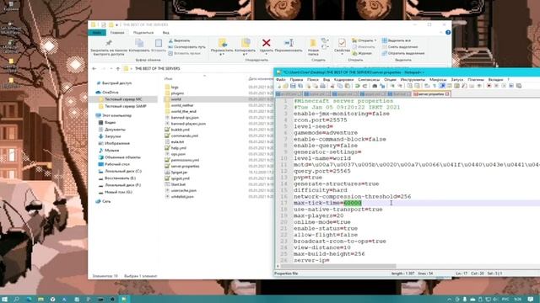540x303 pixels.
Task: Select the Start.bat file in Explorer
Action: point(178,184)
